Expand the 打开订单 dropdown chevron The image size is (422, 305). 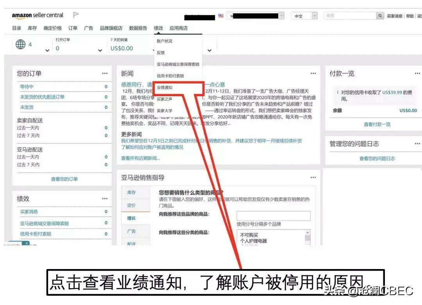pyautogui.click(x=99, y=51)
